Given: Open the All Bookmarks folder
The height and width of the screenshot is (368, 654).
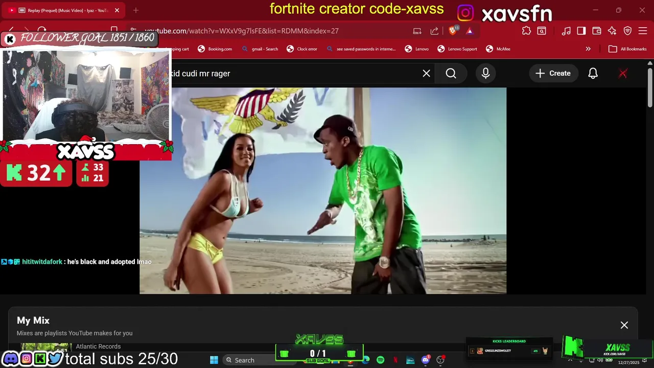Looking at the screenshot, I should (628, 49).
